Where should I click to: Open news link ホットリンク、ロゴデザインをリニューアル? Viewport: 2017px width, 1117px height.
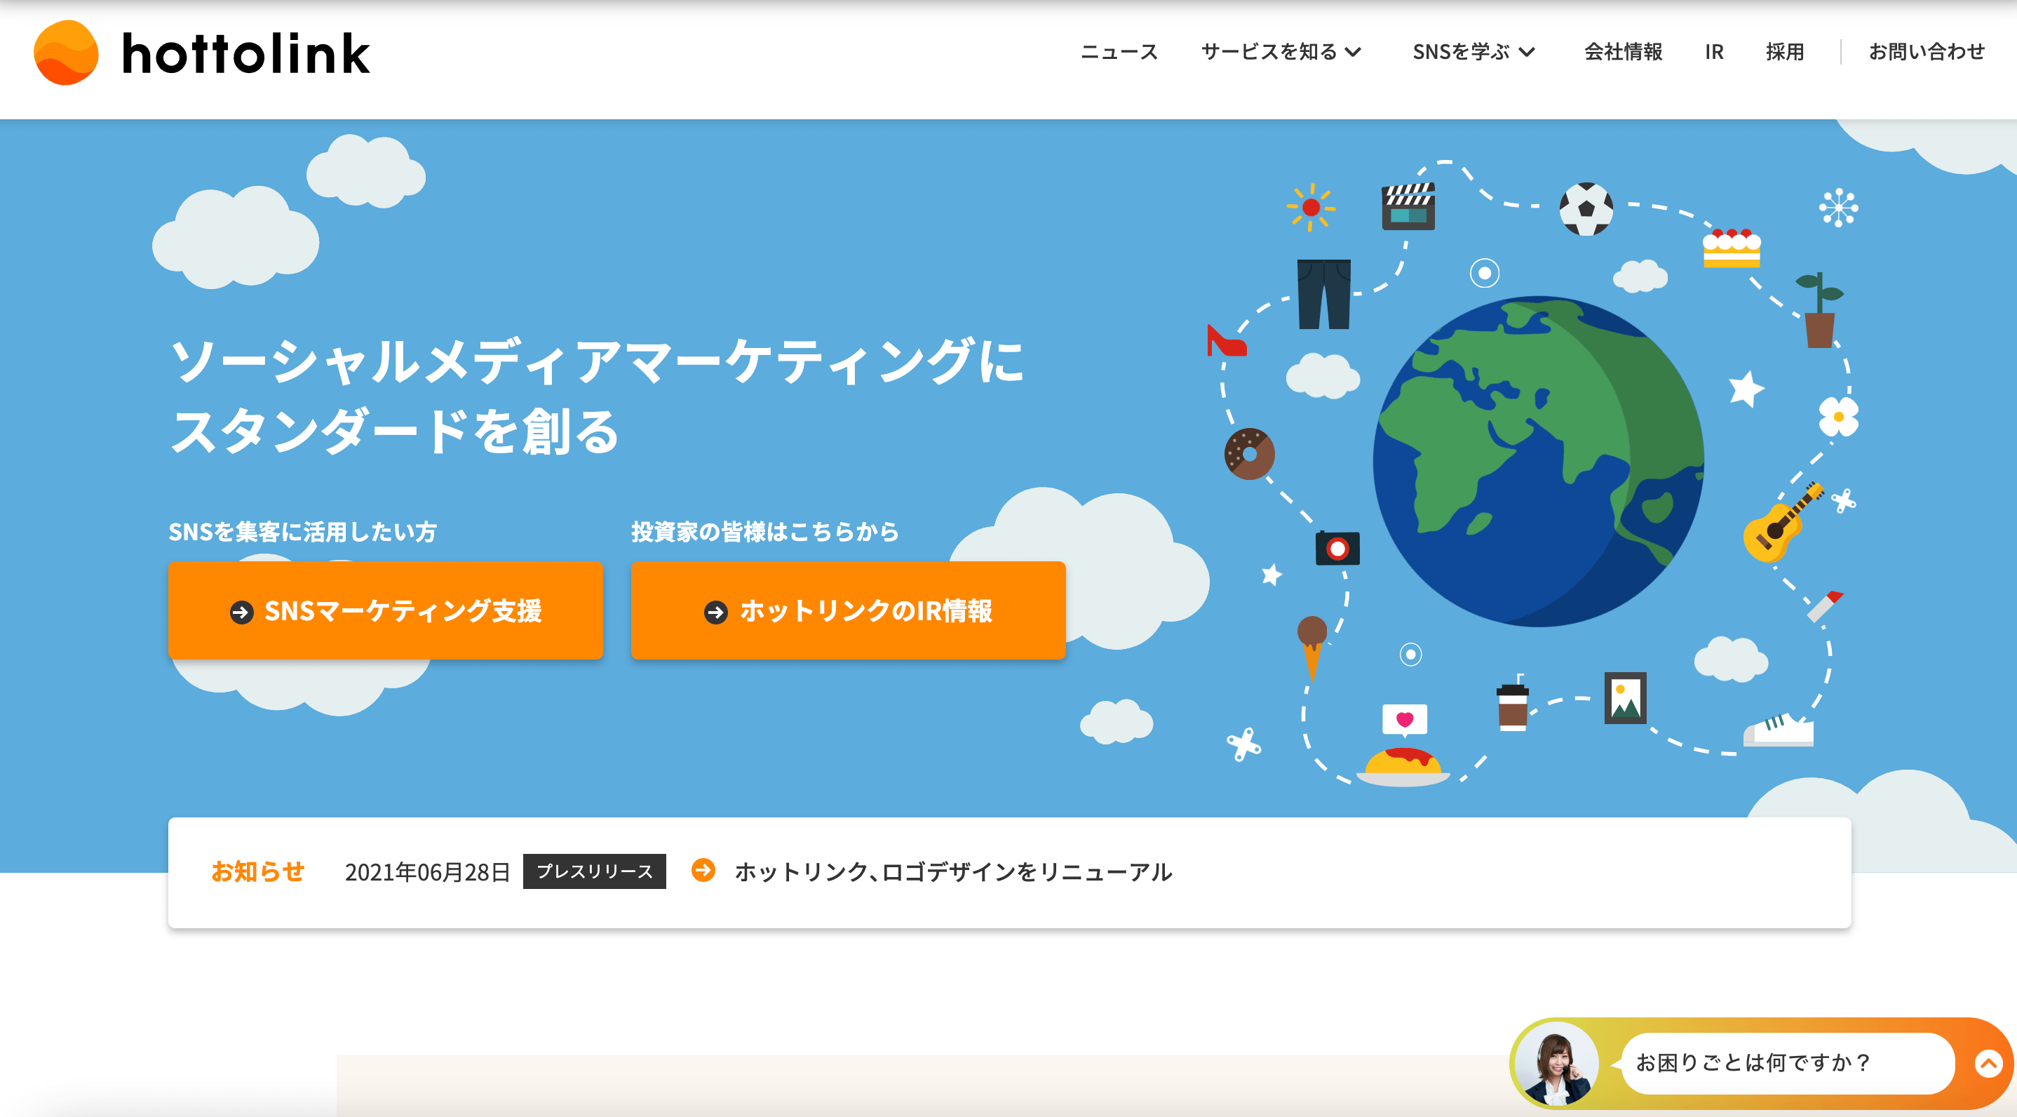(x=952, y=872)
